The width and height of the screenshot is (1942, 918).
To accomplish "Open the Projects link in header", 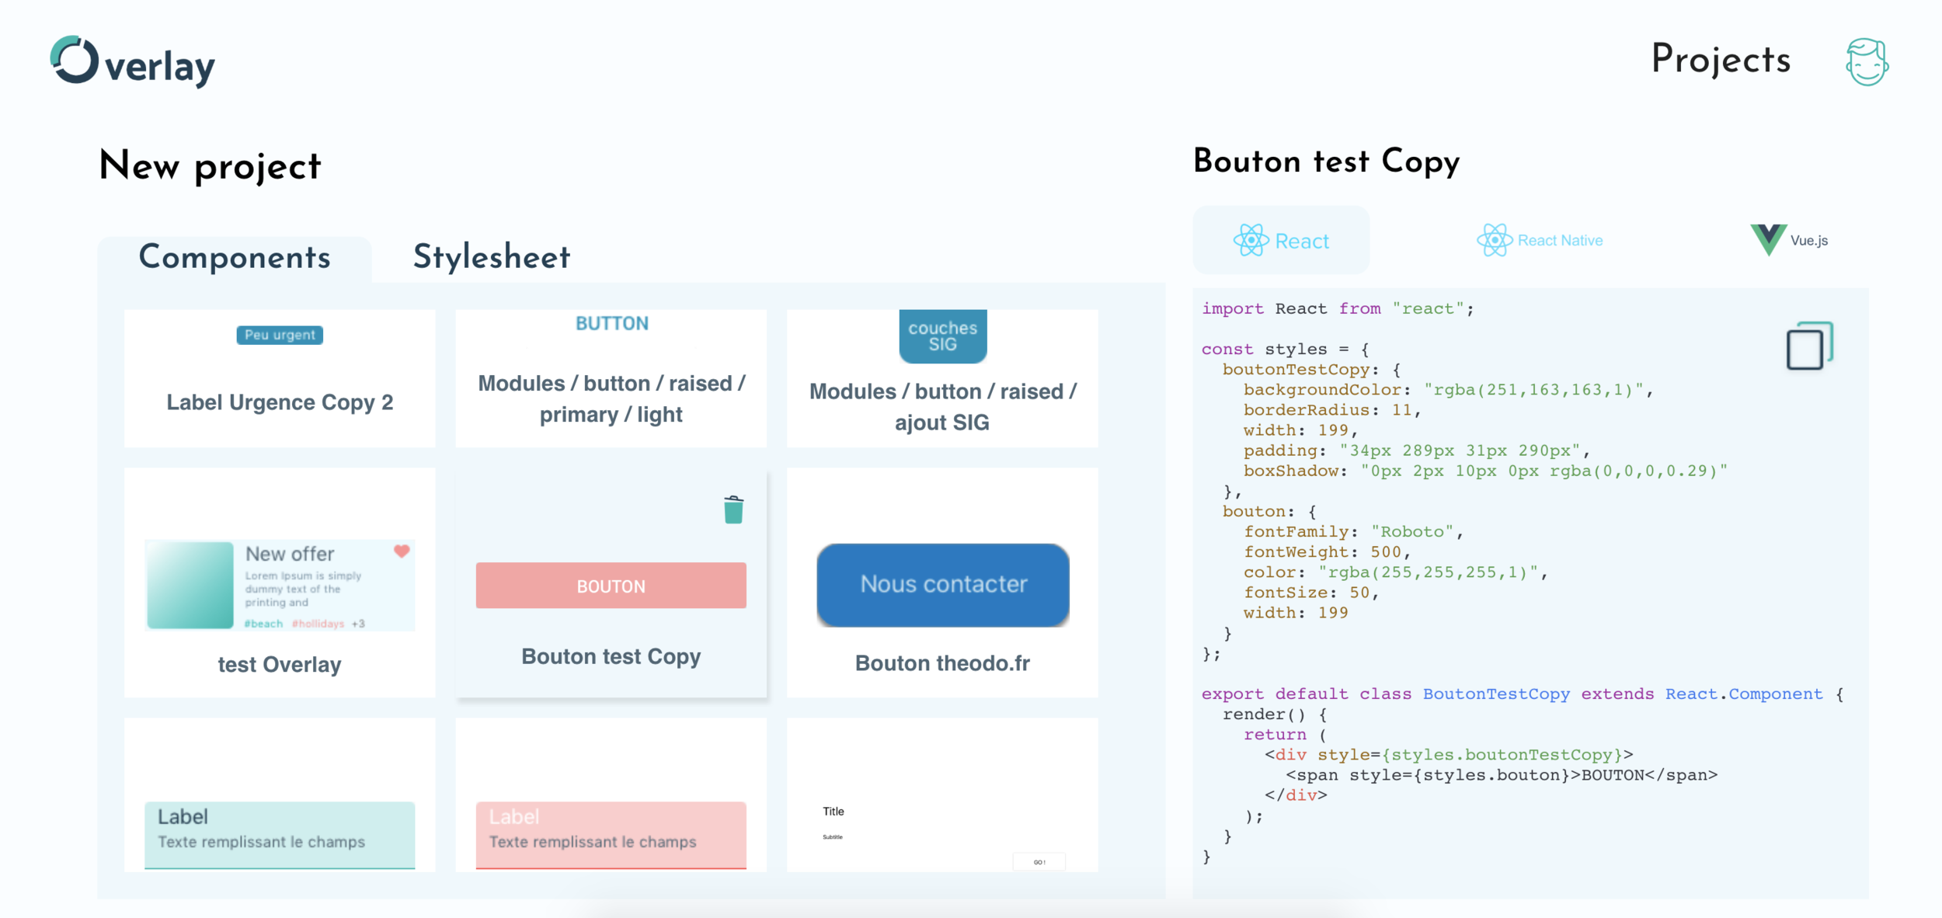I will coord(1721,60).
